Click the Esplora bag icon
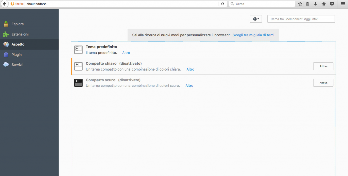The width and height of the screenshot is (348, 176). (x=6, y=24)
